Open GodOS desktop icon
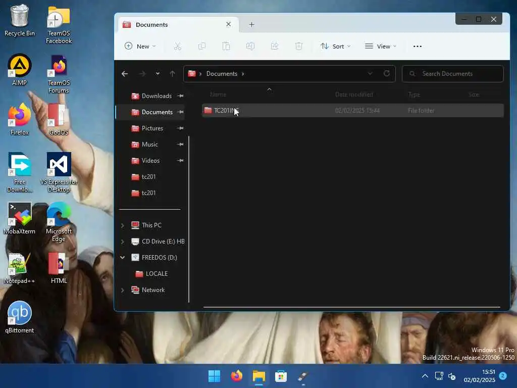The image size is (517, 388). pyautogui.click(x=59, y=119)
